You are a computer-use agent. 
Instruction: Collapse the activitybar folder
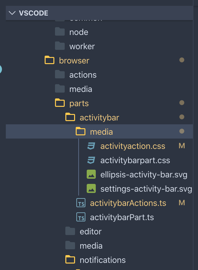point(99,118)
